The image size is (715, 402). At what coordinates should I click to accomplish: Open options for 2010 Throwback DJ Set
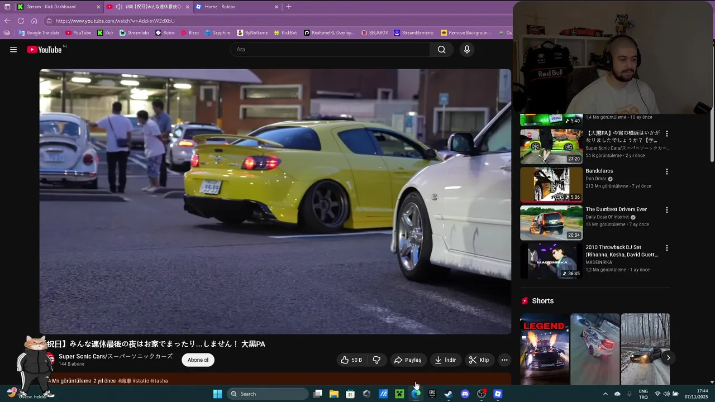pyautogui.click(x=666, y=248)
